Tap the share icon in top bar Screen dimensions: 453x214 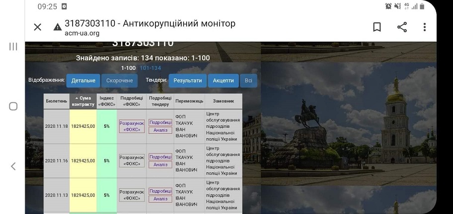tap(402, 27)
